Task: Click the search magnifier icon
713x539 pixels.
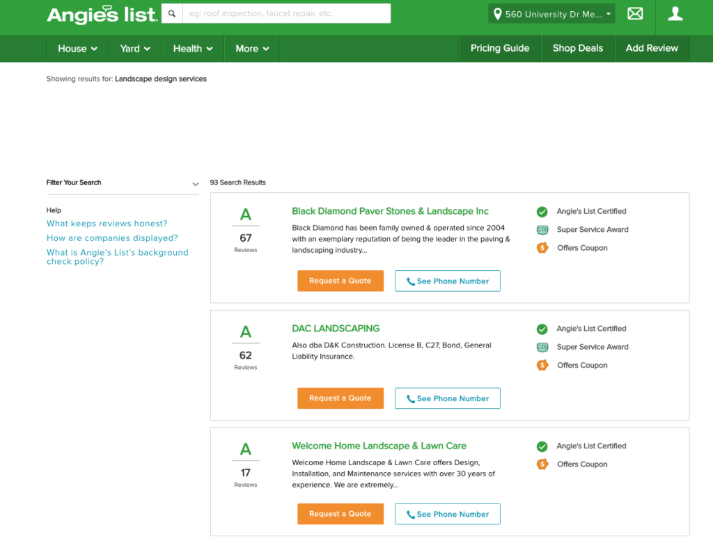Action: pos(172,14)
